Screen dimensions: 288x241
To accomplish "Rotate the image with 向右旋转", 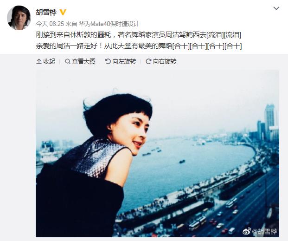I will coord(165,61).
